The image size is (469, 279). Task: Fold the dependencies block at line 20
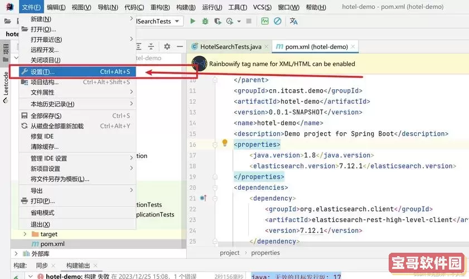[x=215, y=187]
